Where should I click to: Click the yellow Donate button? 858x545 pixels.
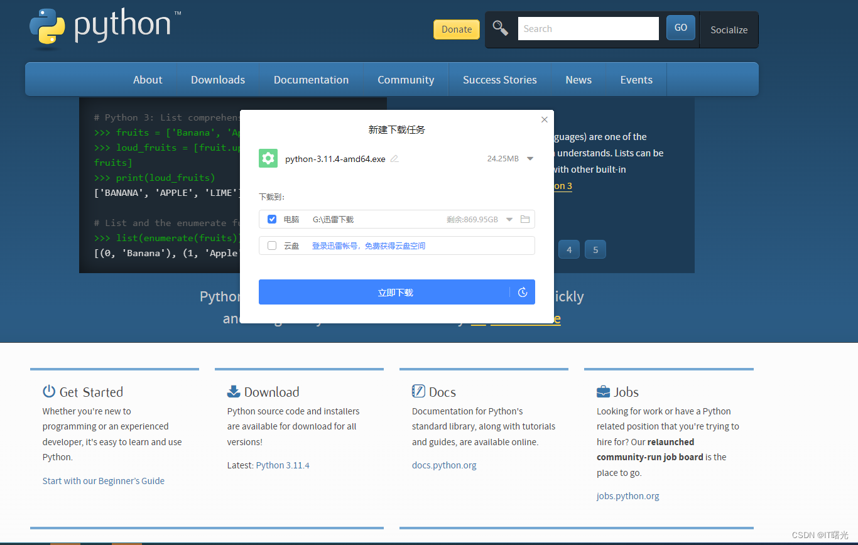[x=457, y=30]
